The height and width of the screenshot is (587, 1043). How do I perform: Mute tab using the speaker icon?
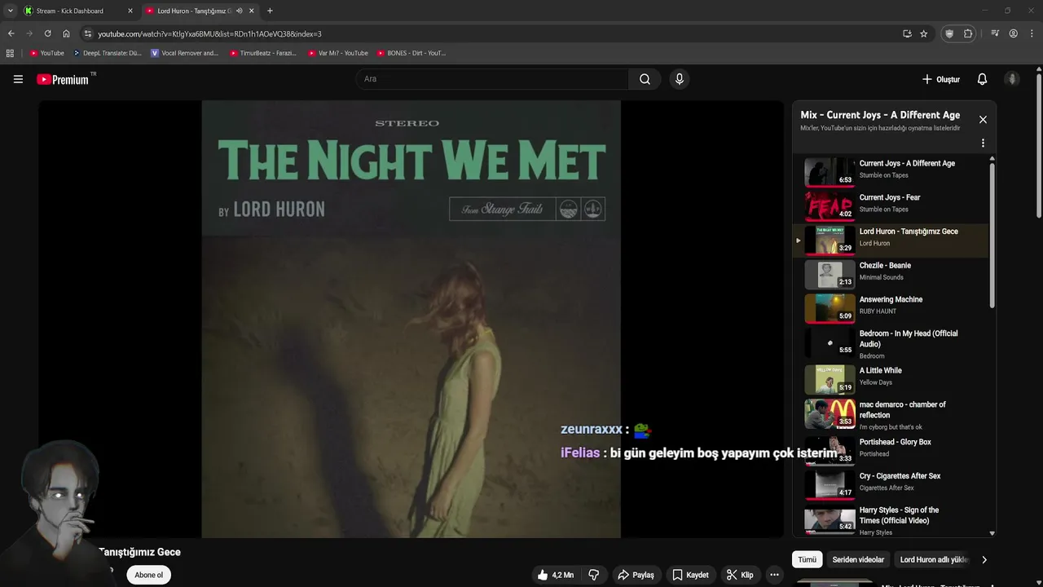239,11
